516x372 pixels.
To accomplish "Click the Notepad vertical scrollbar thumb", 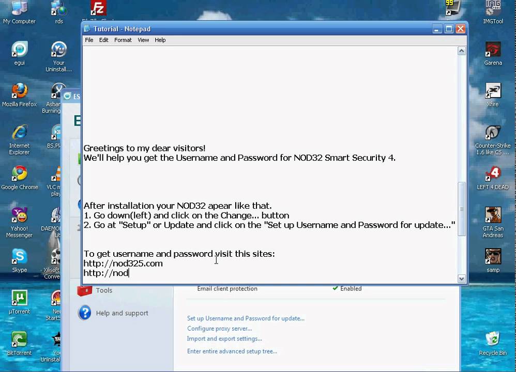I will click(x=462, y=209).
